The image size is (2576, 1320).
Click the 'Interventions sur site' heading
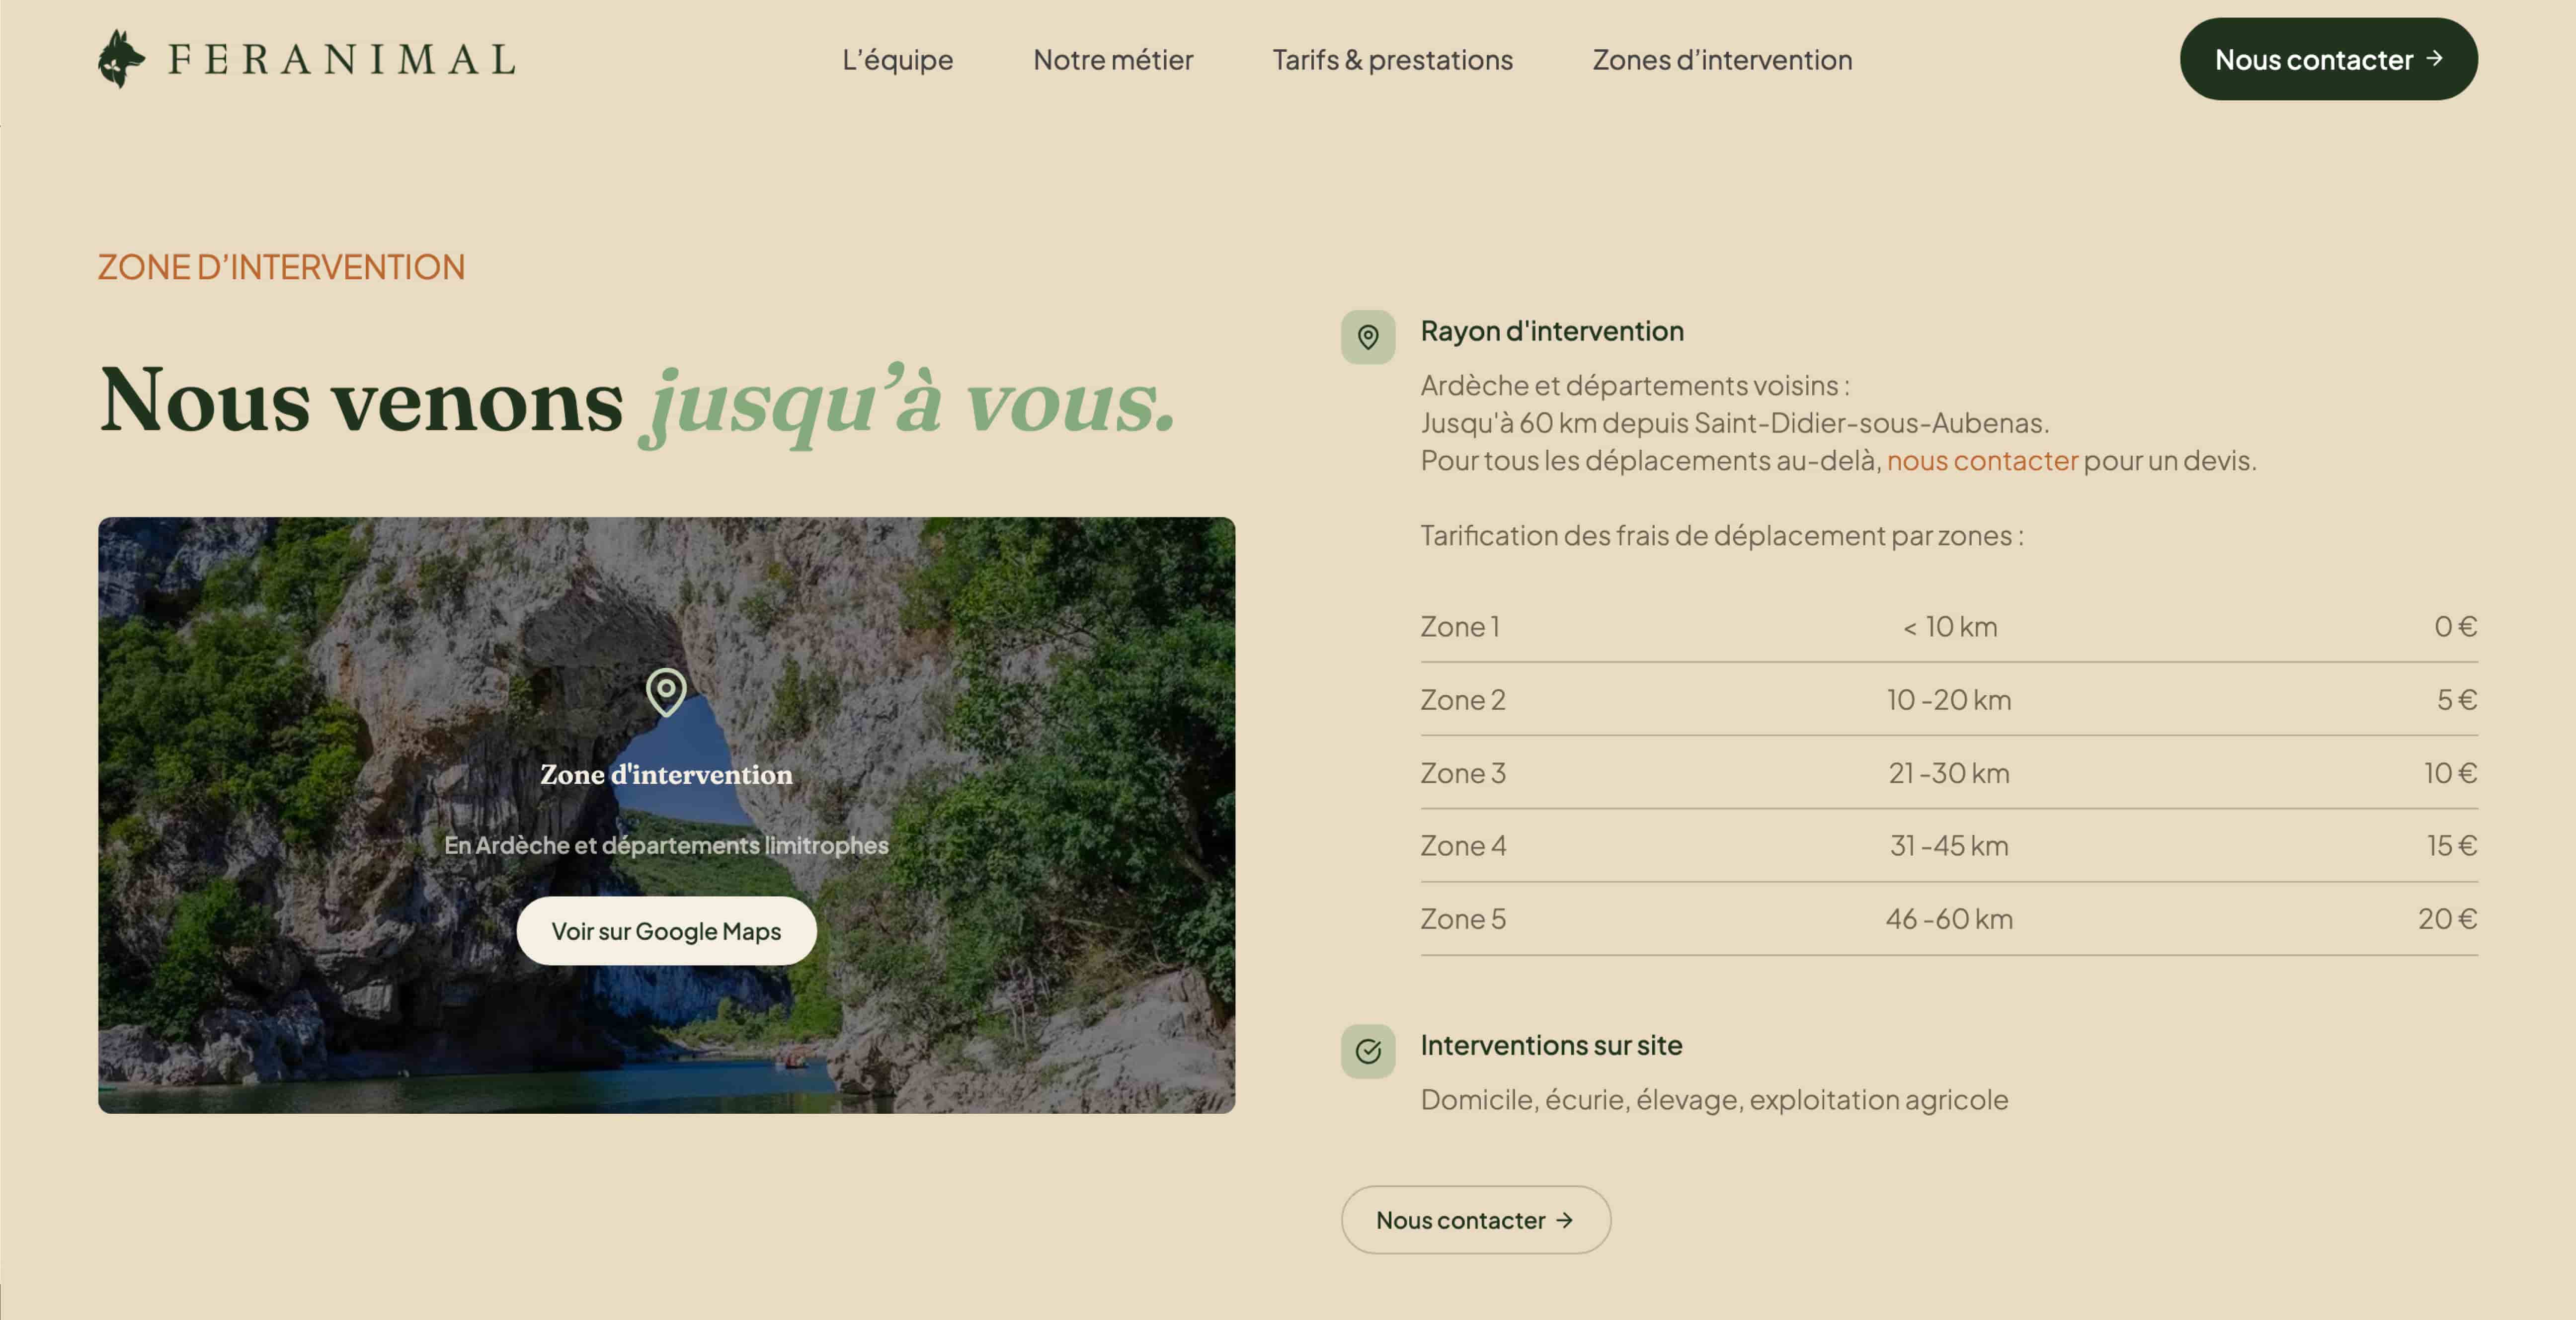pos(1551,1045)
